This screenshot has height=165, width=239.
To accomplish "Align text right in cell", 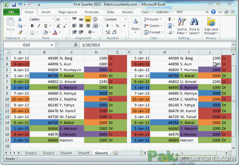I will 88,26.
